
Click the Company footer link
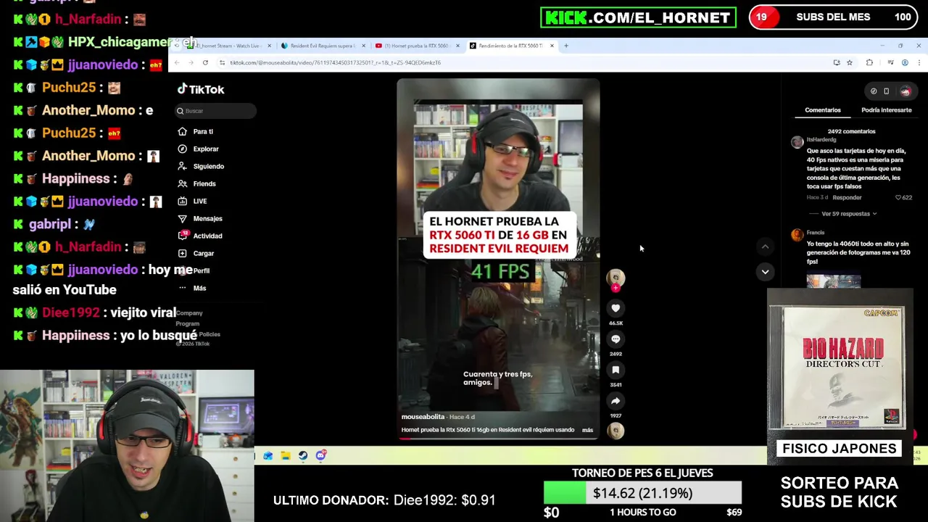click(x=190, y=313)
